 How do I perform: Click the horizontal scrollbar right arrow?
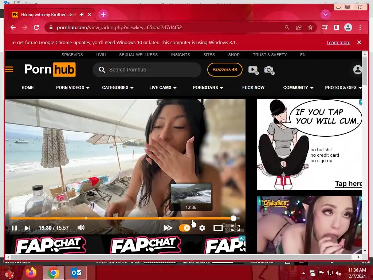click(359, 257)
